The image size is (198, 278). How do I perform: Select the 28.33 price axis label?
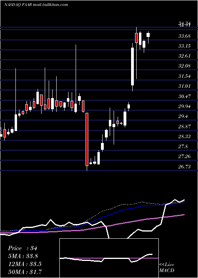click(x=184, y=137)
